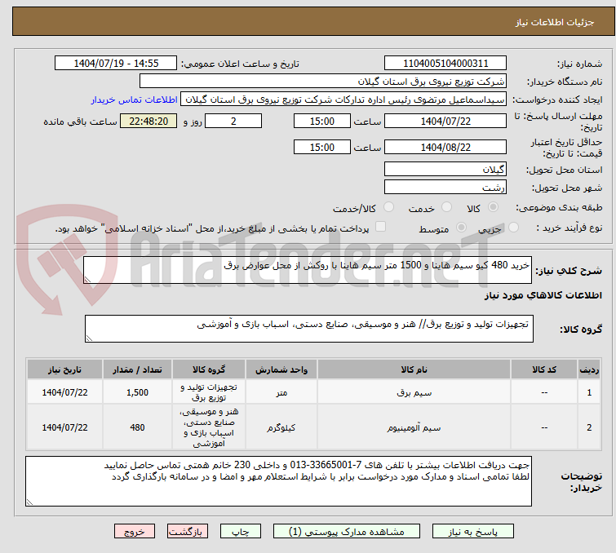Open اطلاعات تماس خریدار link
Image resolution: width=616 pixels, height=553 pixels.
point(135,100)
